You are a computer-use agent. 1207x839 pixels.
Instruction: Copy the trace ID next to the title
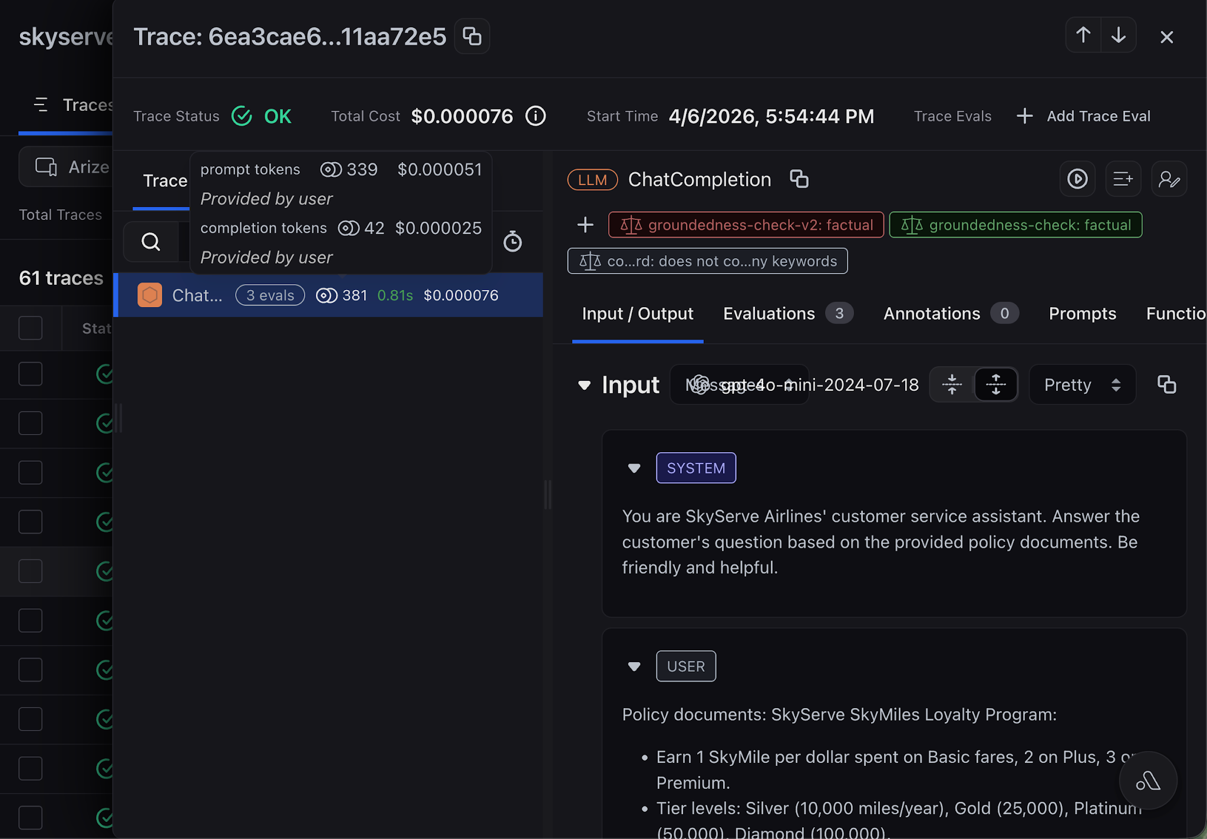click(x=472, y=37)
